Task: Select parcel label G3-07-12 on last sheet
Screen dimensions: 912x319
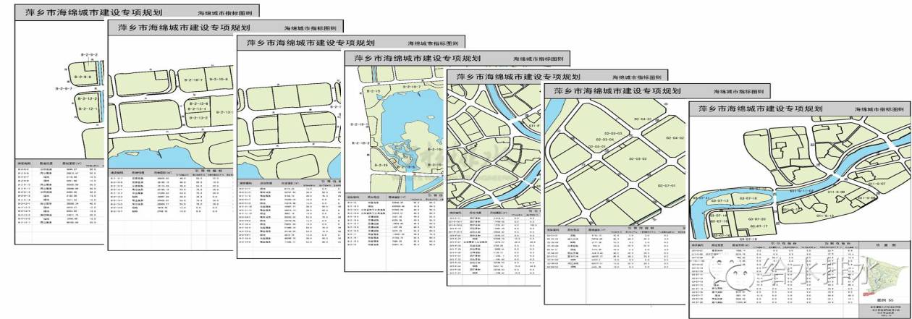Action: coord(759,189)
